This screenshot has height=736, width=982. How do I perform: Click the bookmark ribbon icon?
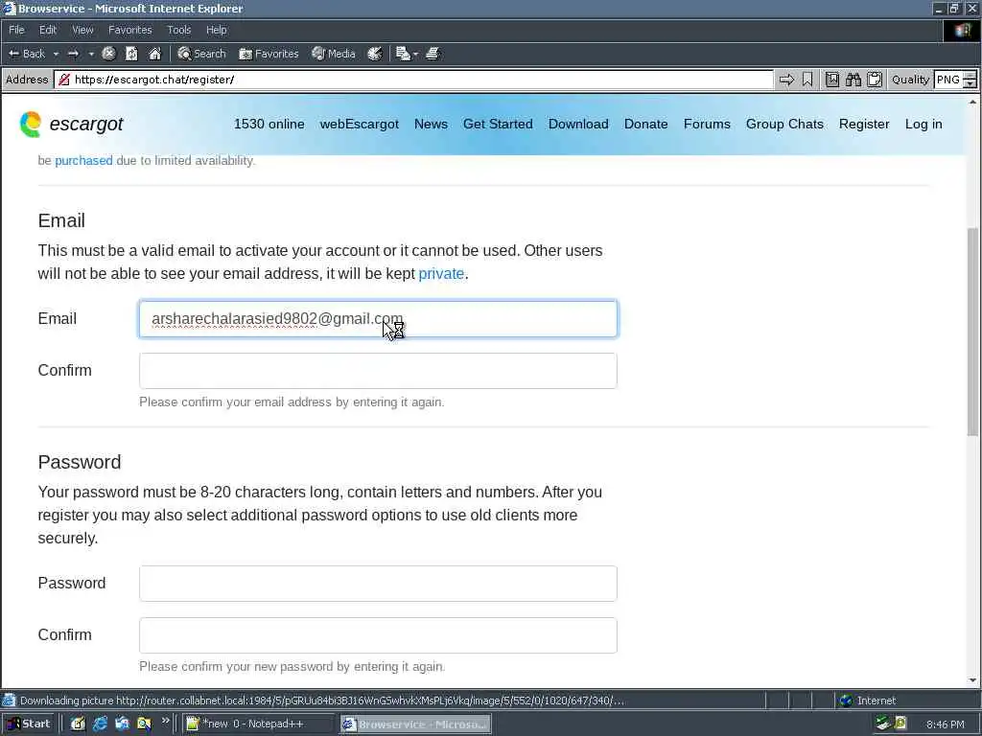[x=807, y=80]
